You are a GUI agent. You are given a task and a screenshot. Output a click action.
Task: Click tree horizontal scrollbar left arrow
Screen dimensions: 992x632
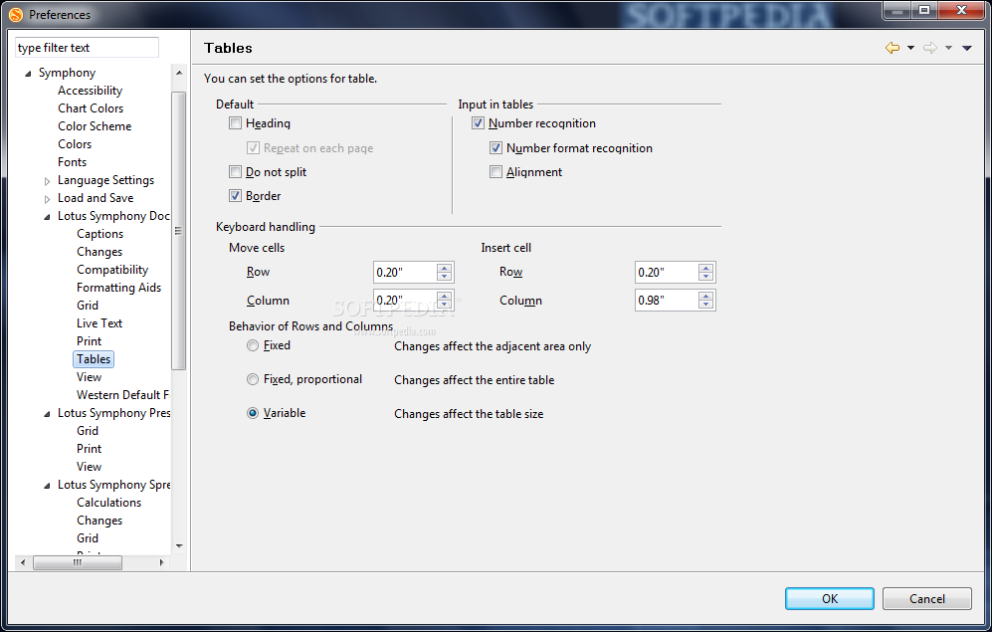pyautogui.click(x=23, y=562)
